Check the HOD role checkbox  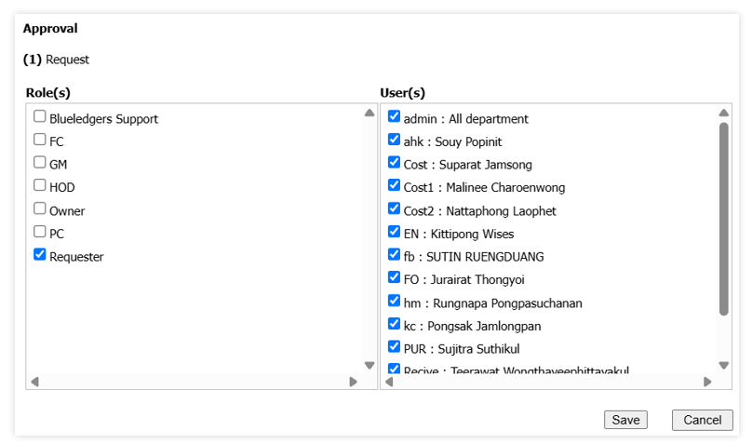pos(40,186)
